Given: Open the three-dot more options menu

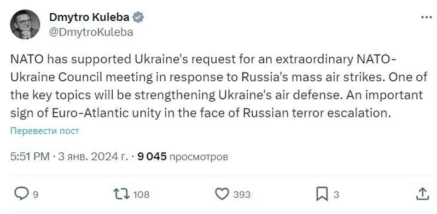Looking at the screenshot, I should pos(426,17).
